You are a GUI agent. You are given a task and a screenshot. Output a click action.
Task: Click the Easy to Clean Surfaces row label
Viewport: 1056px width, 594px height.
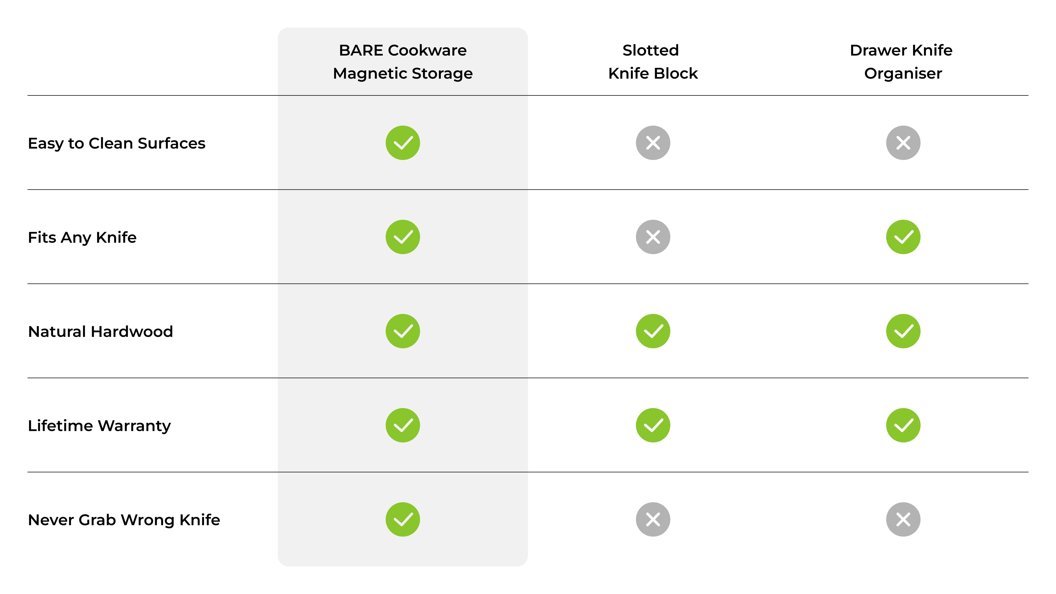pos(116,144)
